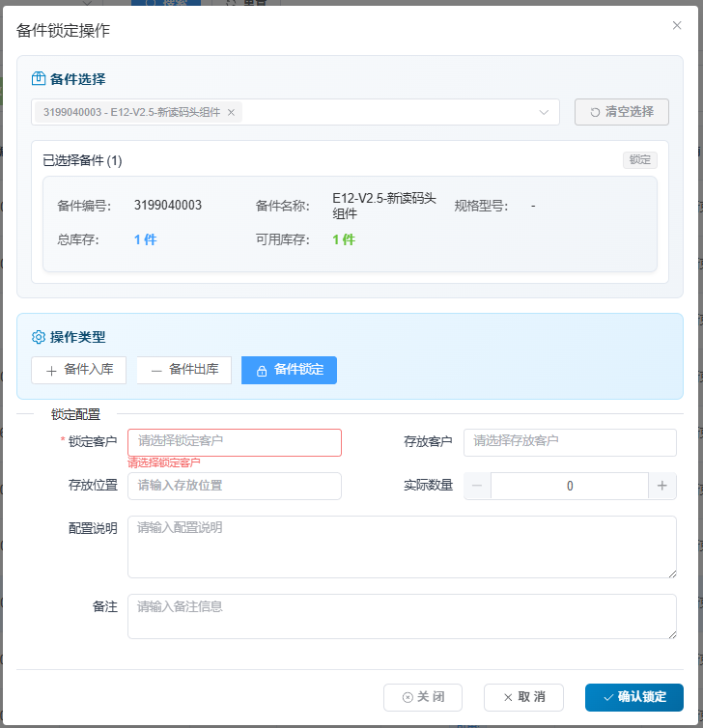Image resolution: width=703 pixels, height=728 pixels.
Task: Select the 备件入库 operation type
Action: pos(78,370)
